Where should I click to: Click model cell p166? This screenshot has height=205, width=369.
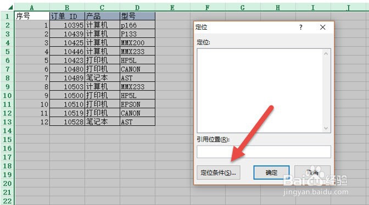tap(137, 25)
